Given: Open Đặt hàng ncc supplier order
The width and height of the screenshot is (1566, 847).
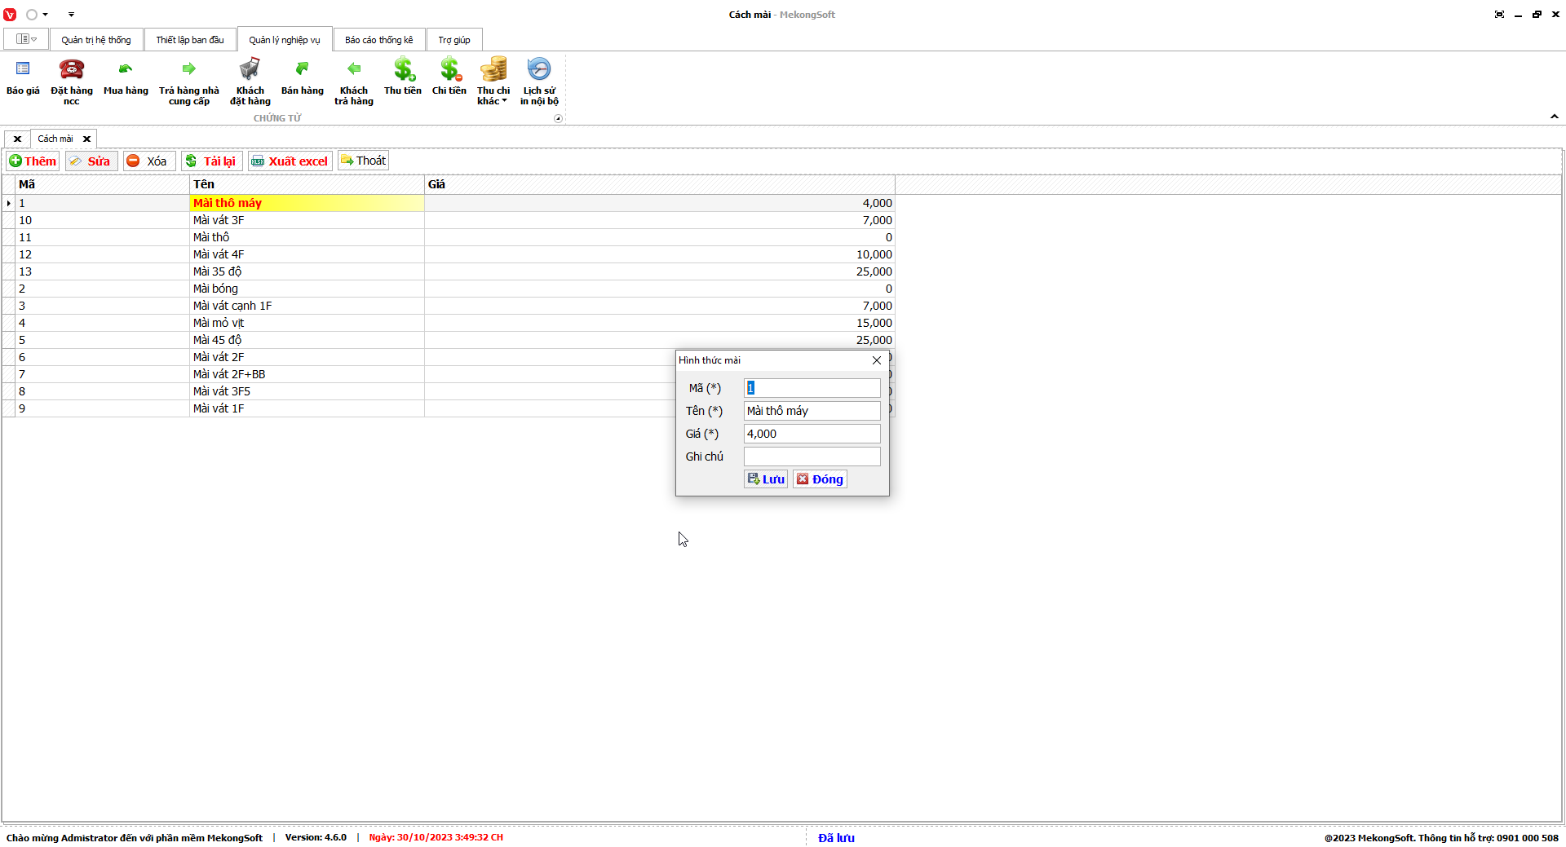Looking at the screenshot, I should 72,80.
